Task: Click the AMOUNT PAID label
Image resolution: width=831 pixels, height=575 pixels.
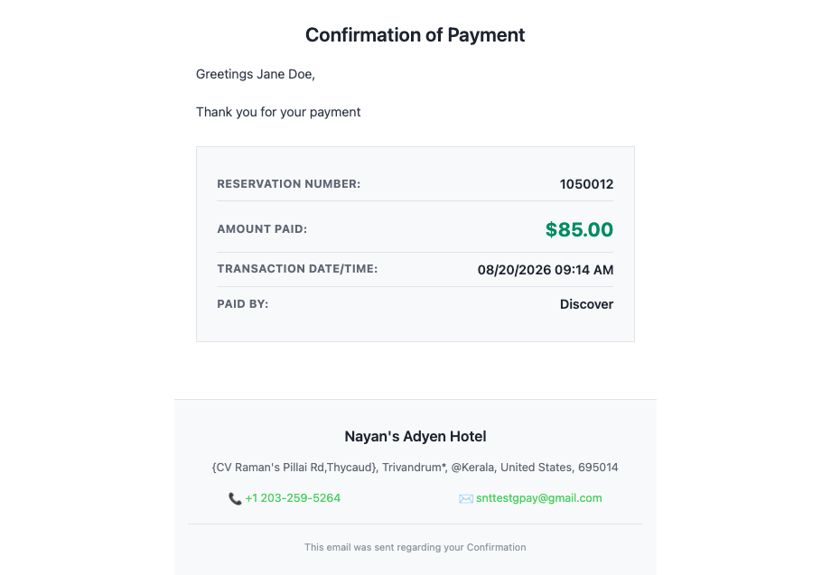Action: click(262, 229)
